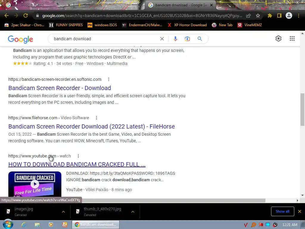Image resolution: width=305 pixels, height=229 pixels.
Task: Submit search with the magnifier icon
Action: (x=200, y=39)
